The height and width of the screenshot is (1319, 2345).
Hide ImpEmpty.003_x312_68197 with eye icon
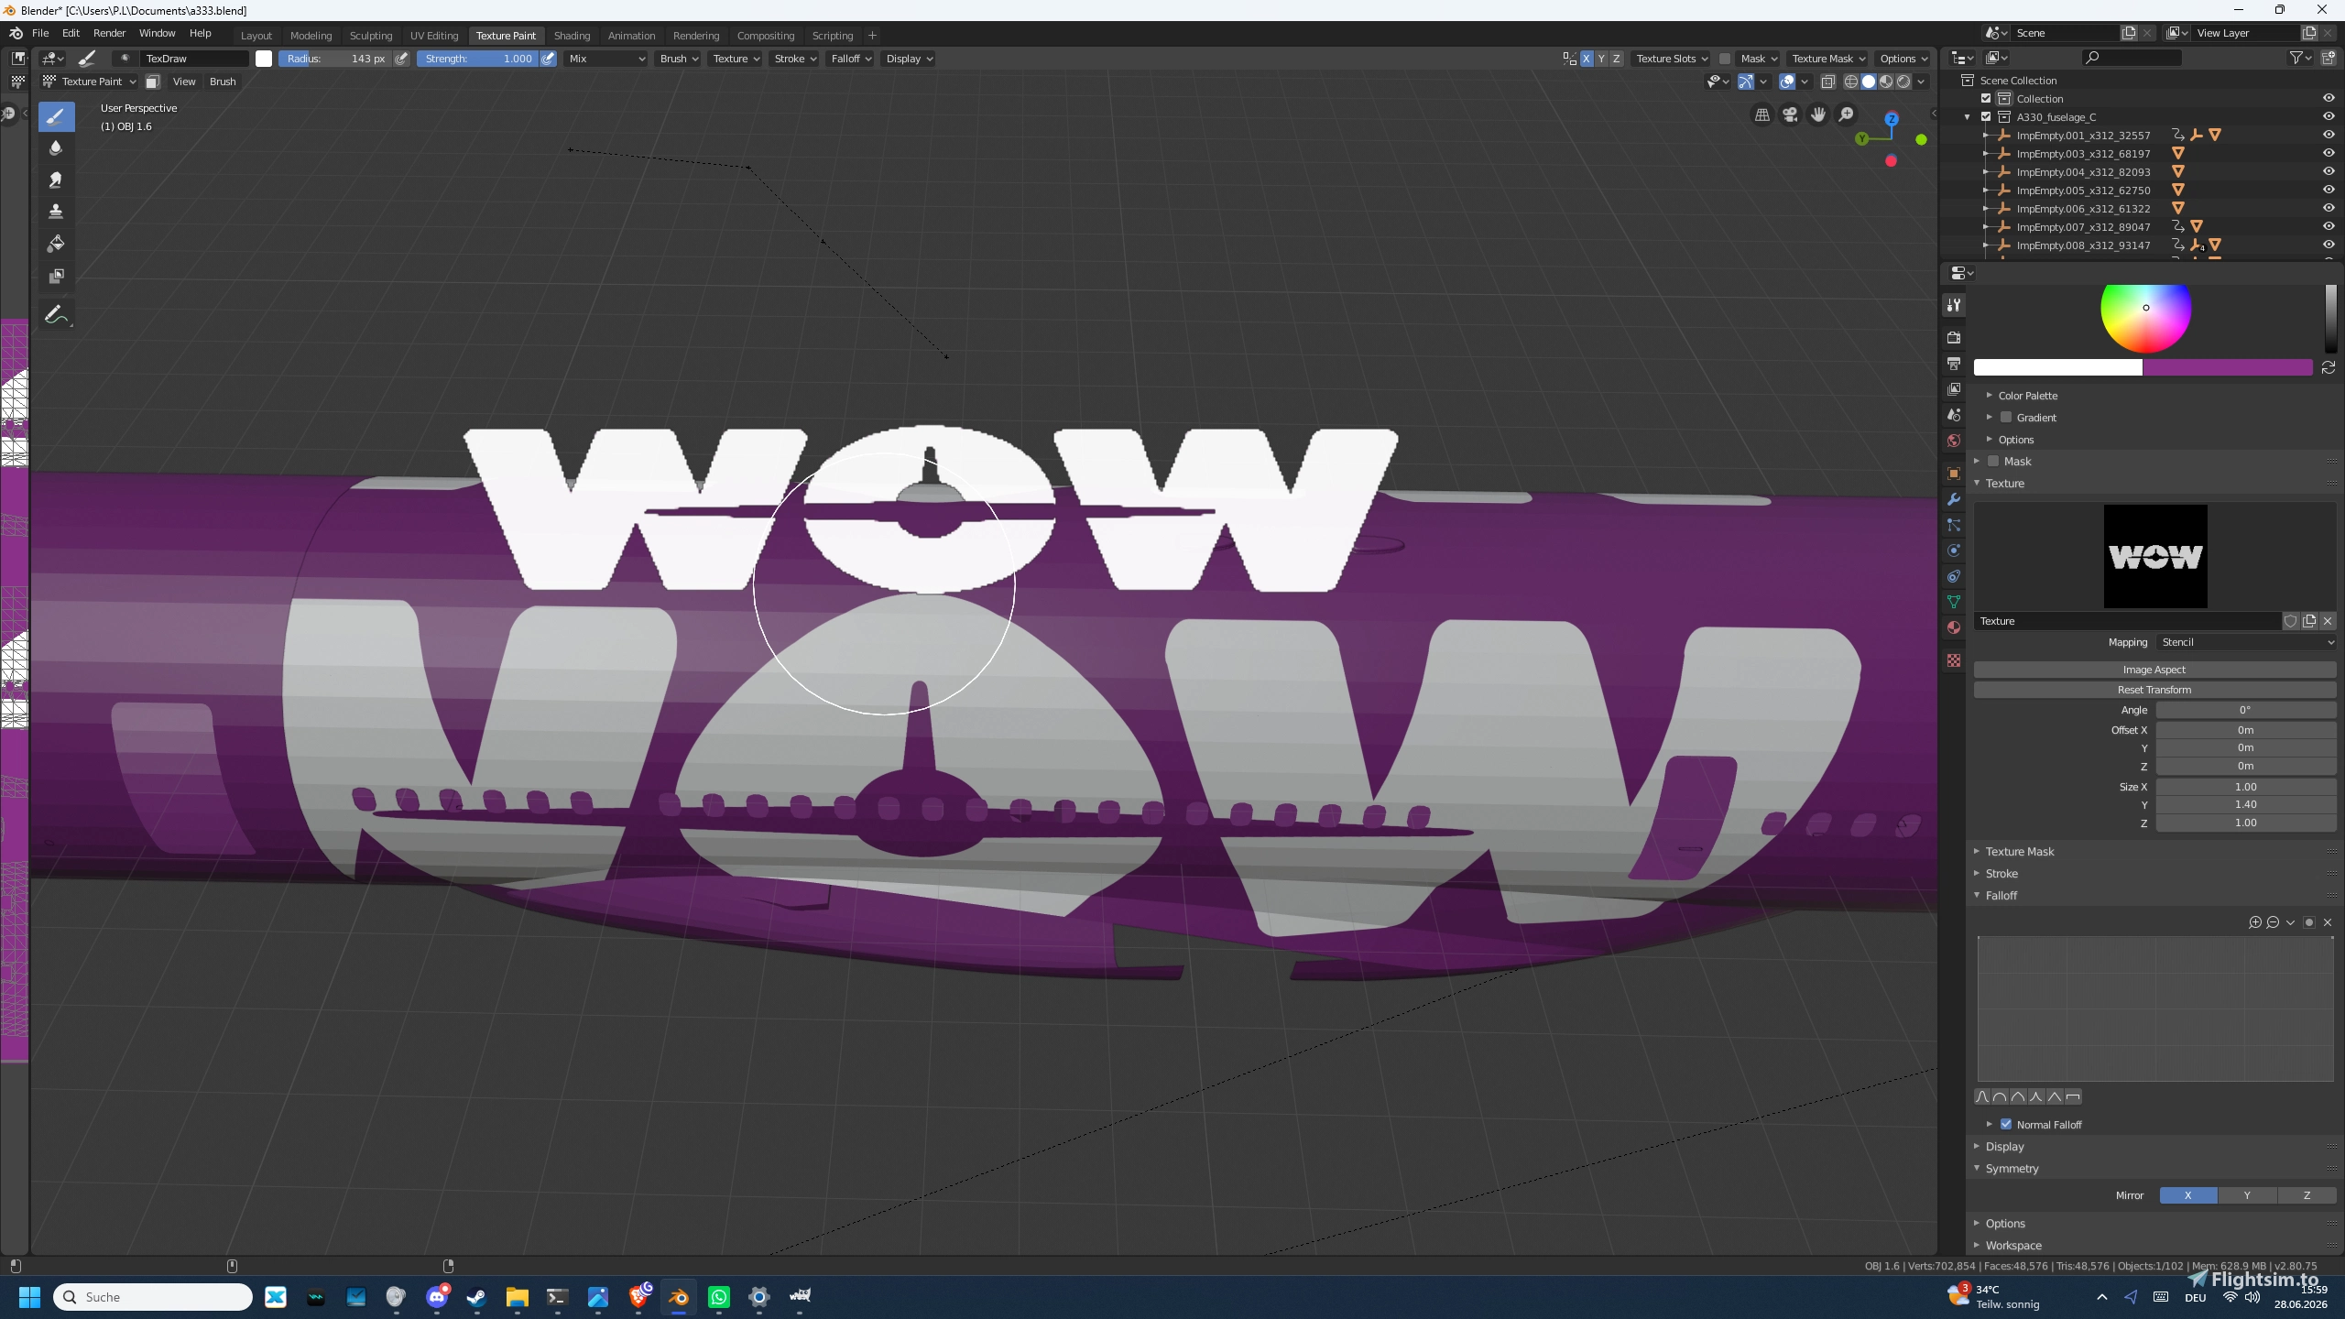point(2329,153)
